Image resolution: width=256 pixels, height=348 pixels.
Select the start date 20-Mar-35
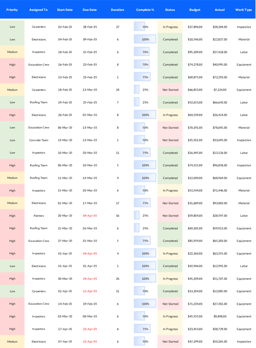point(65,216)
